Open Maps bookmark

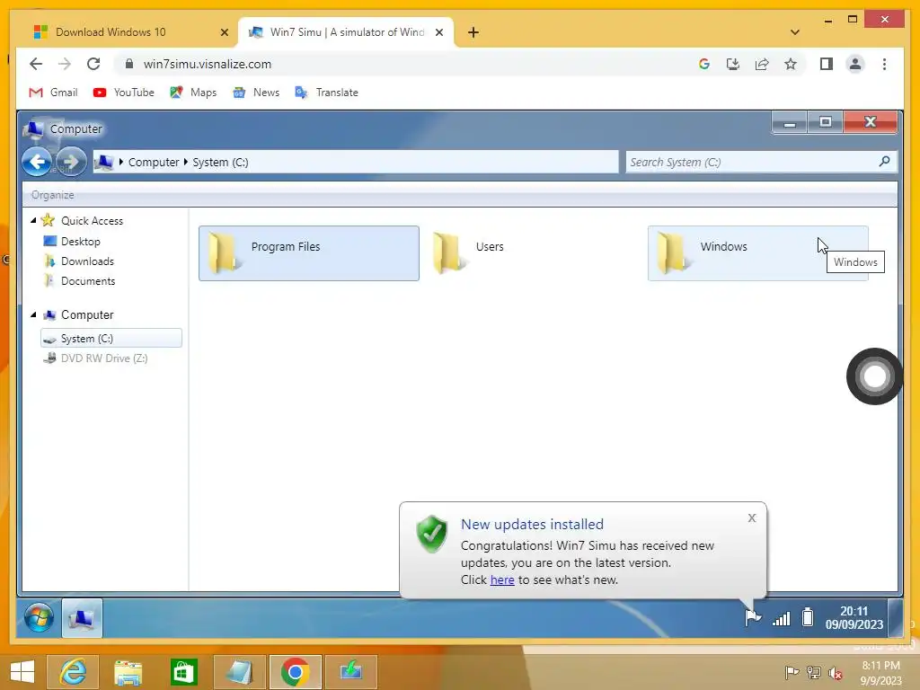point(193,93)
